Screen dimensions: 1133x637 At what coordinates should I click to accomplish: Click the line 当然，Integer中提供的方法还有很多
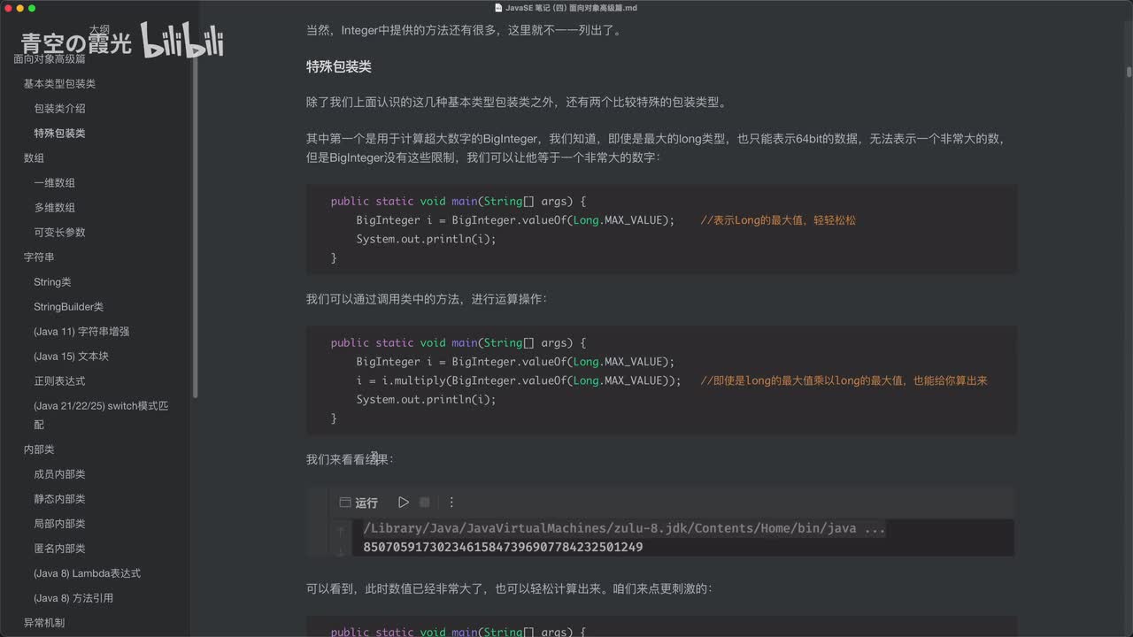[464, 30]
